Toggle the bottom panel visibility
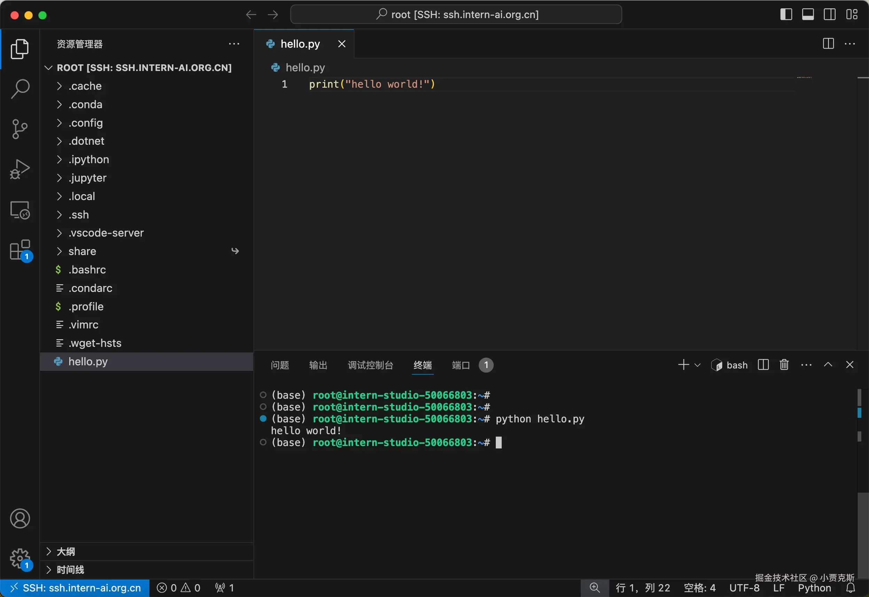Screen dimensions: 869x597 [808, 15]
